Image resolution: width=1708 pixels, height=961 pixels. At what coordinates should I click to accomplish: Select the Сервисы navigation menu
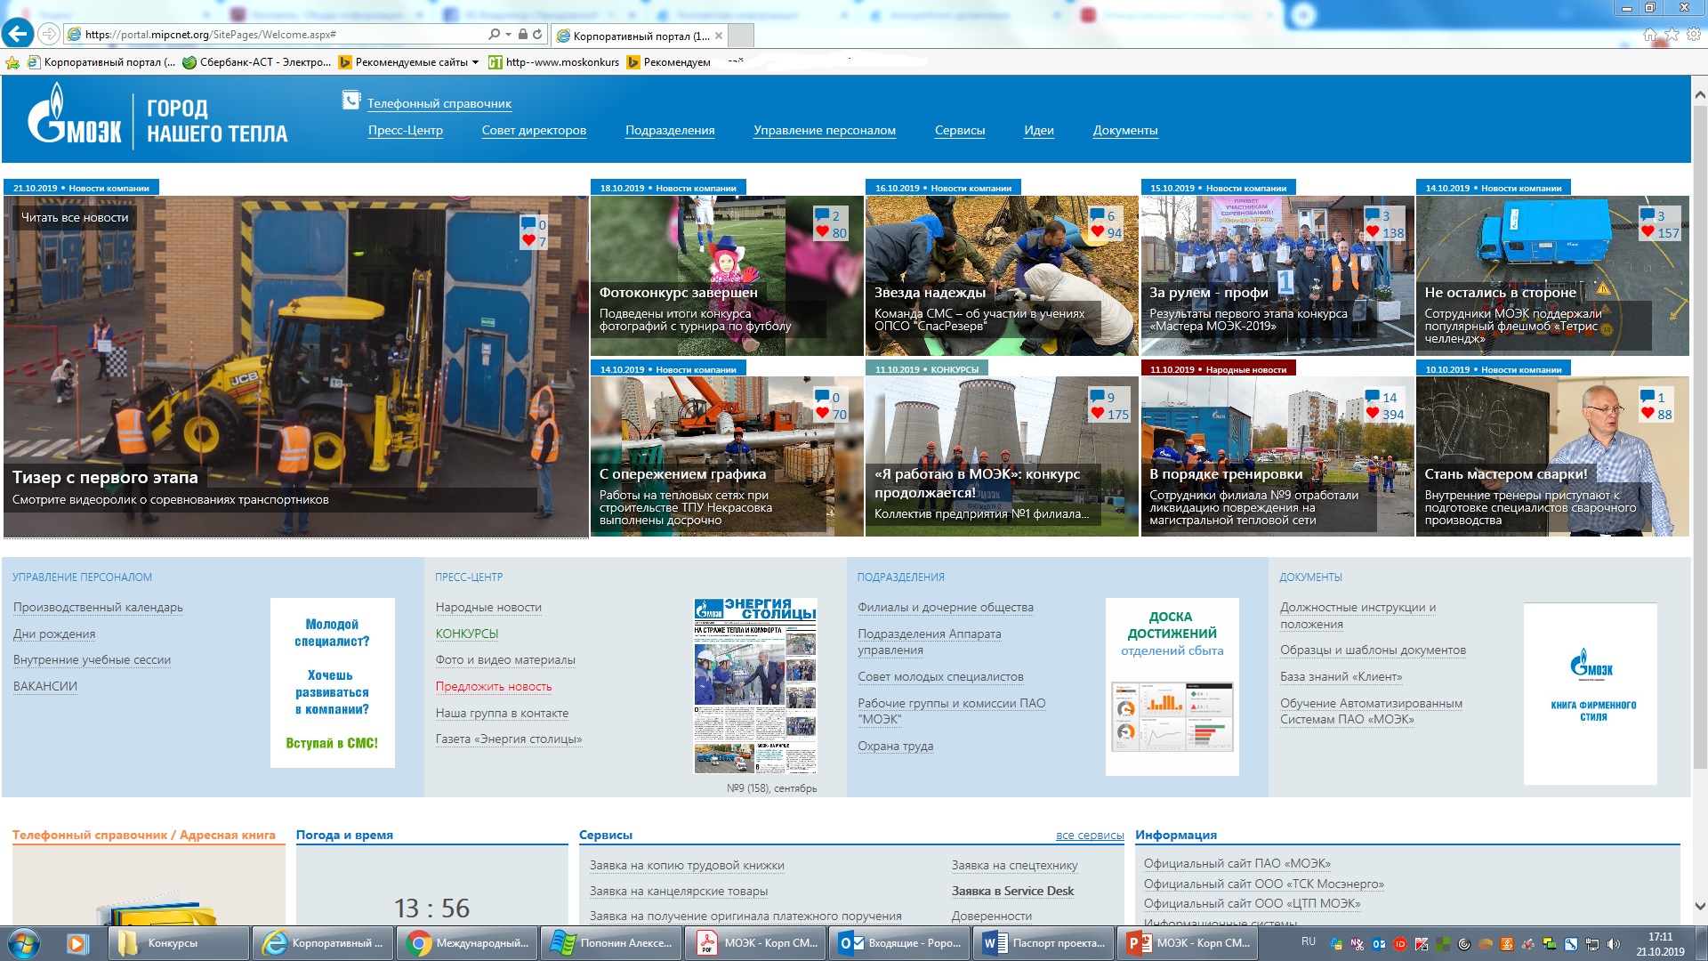pyautogui.click(x=959, y=130)
